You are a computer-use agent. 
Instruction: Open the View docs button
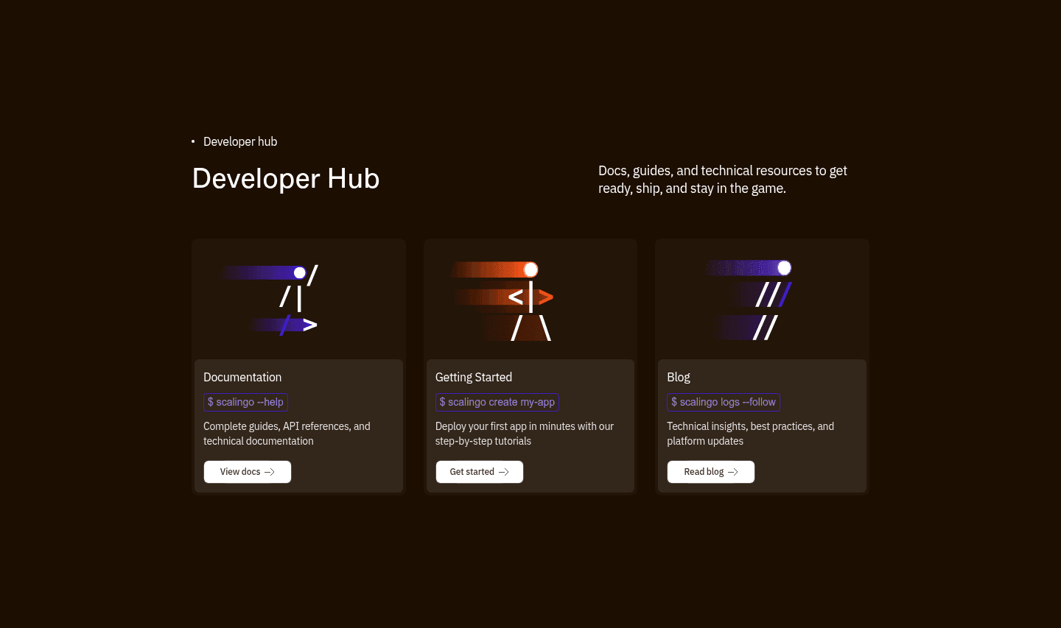[248, 472]
